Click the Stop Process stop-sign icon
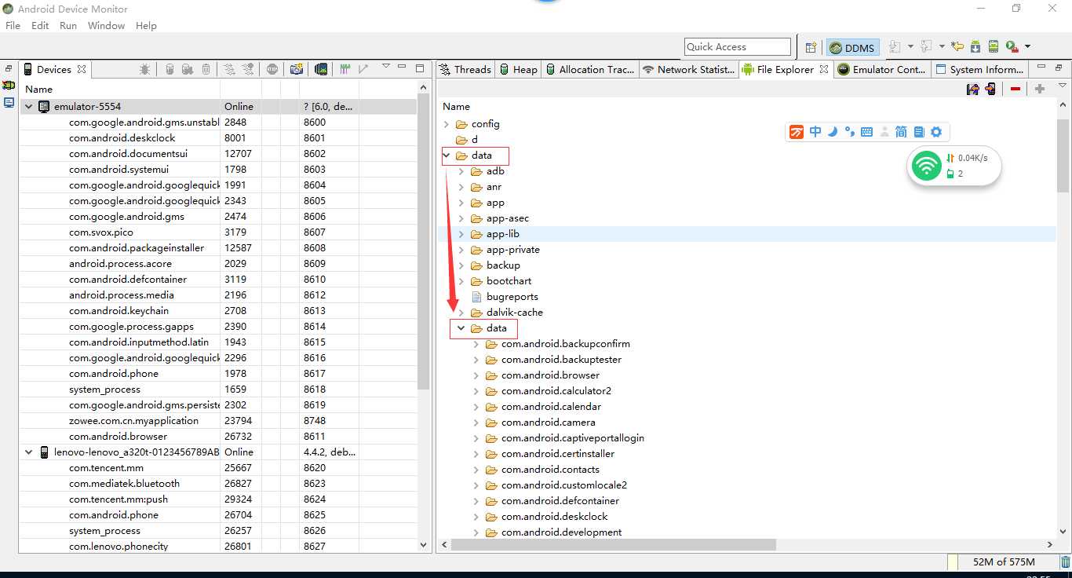This screenshot has height=578, width=1072. (x=272, y=69)
